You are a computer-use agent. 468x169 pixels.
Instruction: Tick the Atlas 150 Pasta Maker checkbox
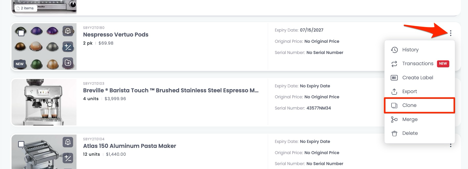(x=21, y=144)
